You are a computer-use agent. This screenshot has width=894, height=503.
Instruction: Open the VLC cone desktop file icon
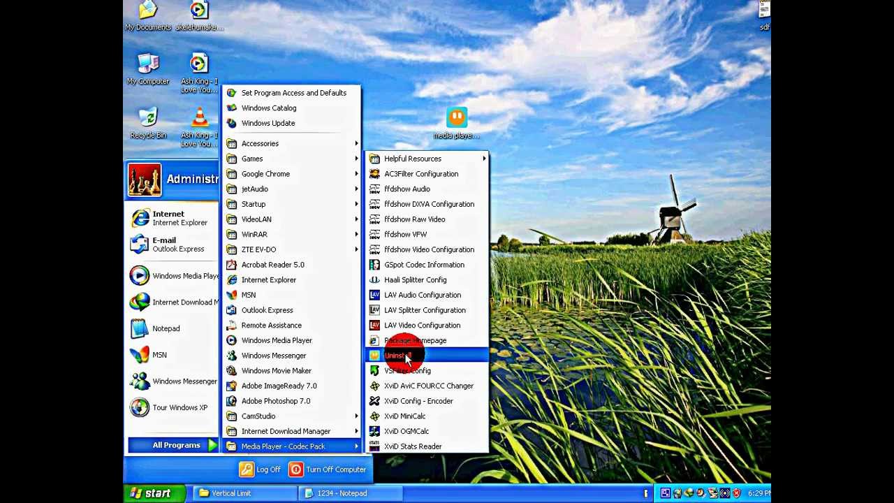coord(200,117)
